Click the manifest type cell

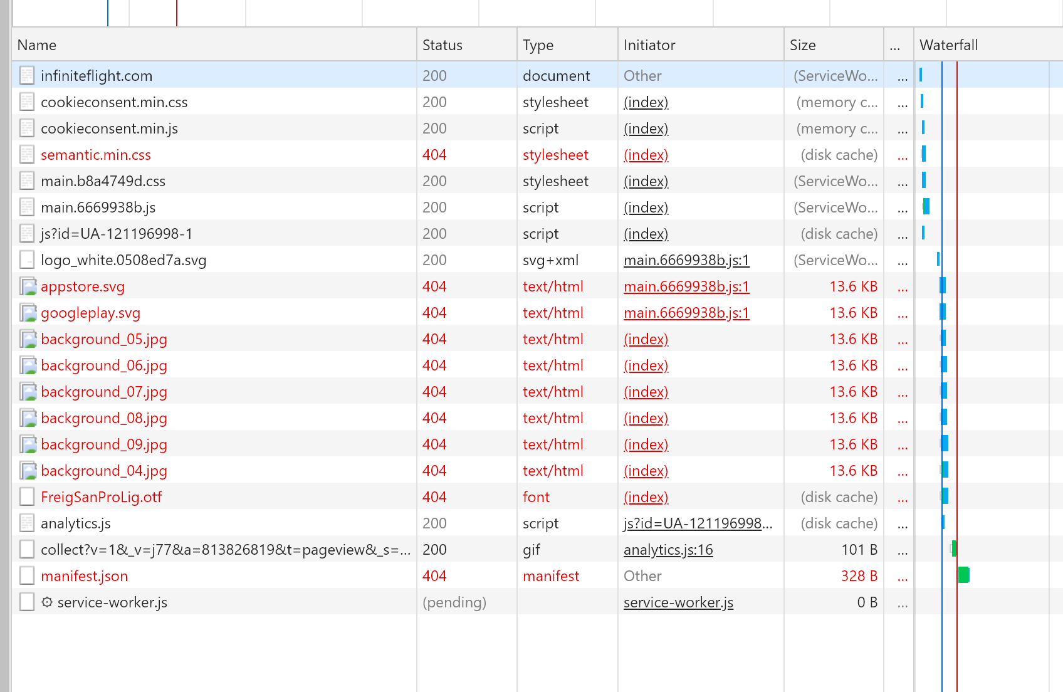coord(551,576)
